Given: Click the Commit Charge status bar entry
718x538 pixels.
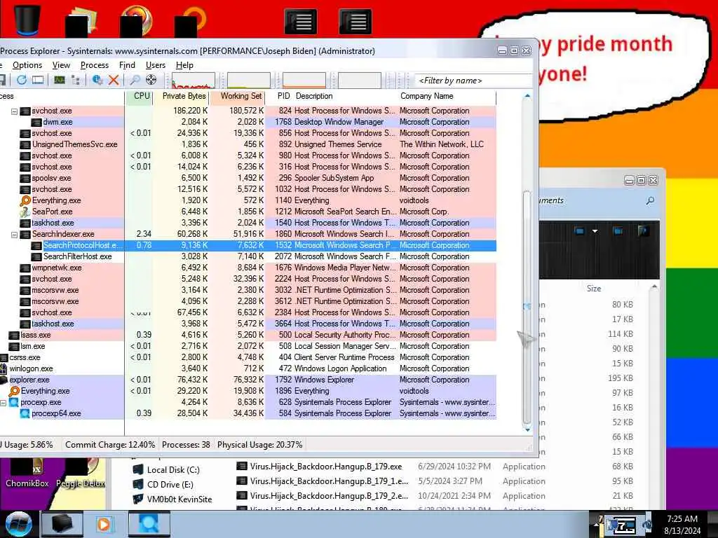Looking at the screenshot, I should click(x=109, y=445).
